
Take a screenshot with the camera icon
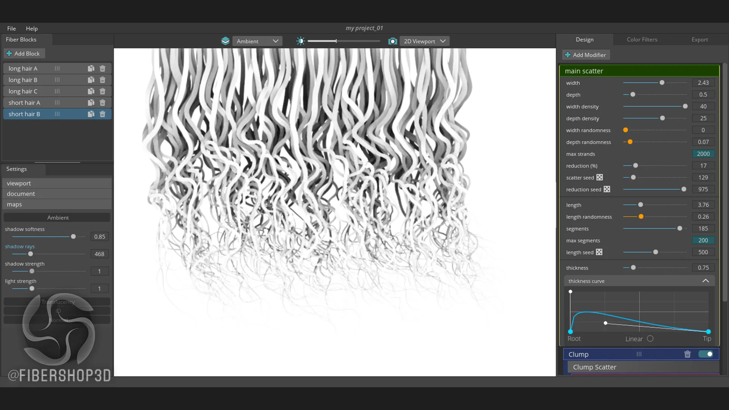393,41
